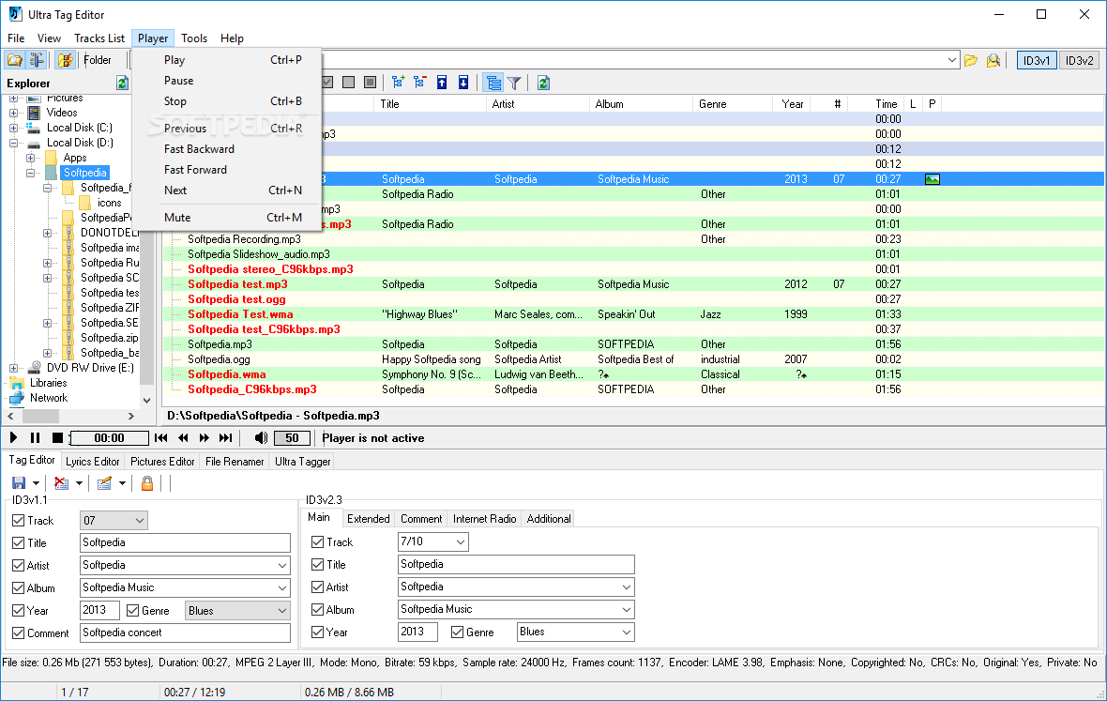Viewport: 1107px width, 701px height.
Task: Click the padlock lock icon
Action: (x=147, y=483)
